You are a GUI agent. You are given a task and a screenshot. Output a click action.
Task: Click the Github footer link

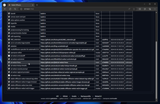coord(65,96)
